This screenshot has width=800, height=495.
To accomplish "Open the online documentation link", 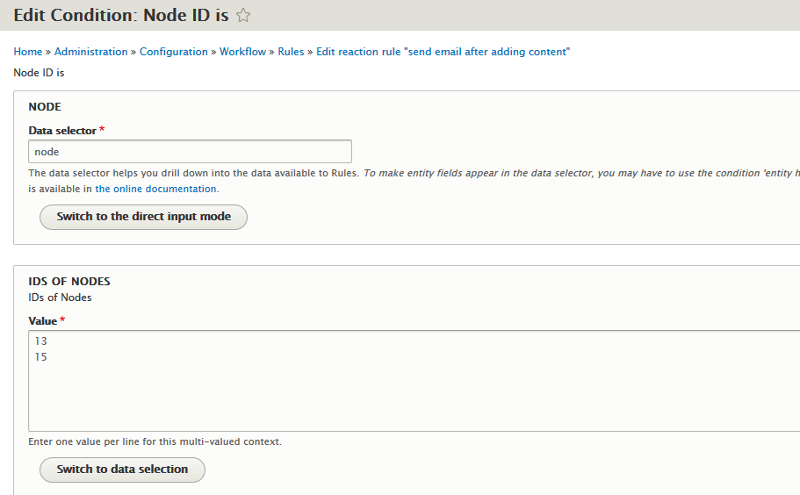I will pyautogui.click(x=155, y=189).
